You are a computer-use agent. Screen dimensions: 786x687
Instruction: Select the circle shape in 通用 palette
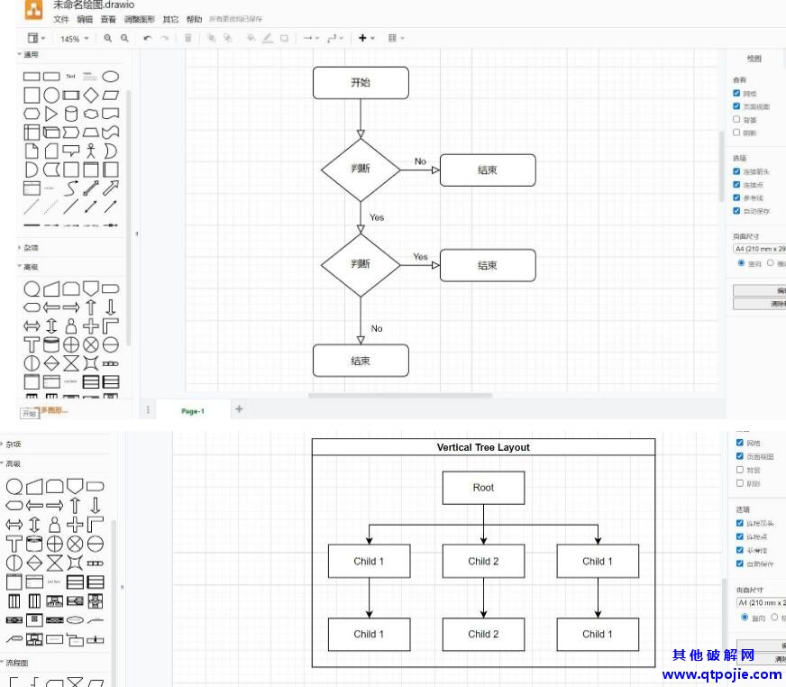[51, 95]
